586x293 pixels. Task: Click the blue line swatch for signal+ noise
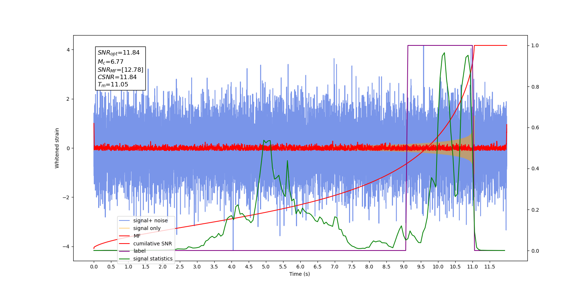tap(125, 220)
